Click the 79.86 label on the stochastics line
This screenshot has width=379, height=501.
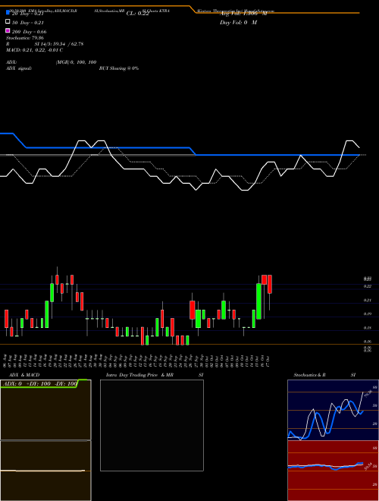coord(368,394)
